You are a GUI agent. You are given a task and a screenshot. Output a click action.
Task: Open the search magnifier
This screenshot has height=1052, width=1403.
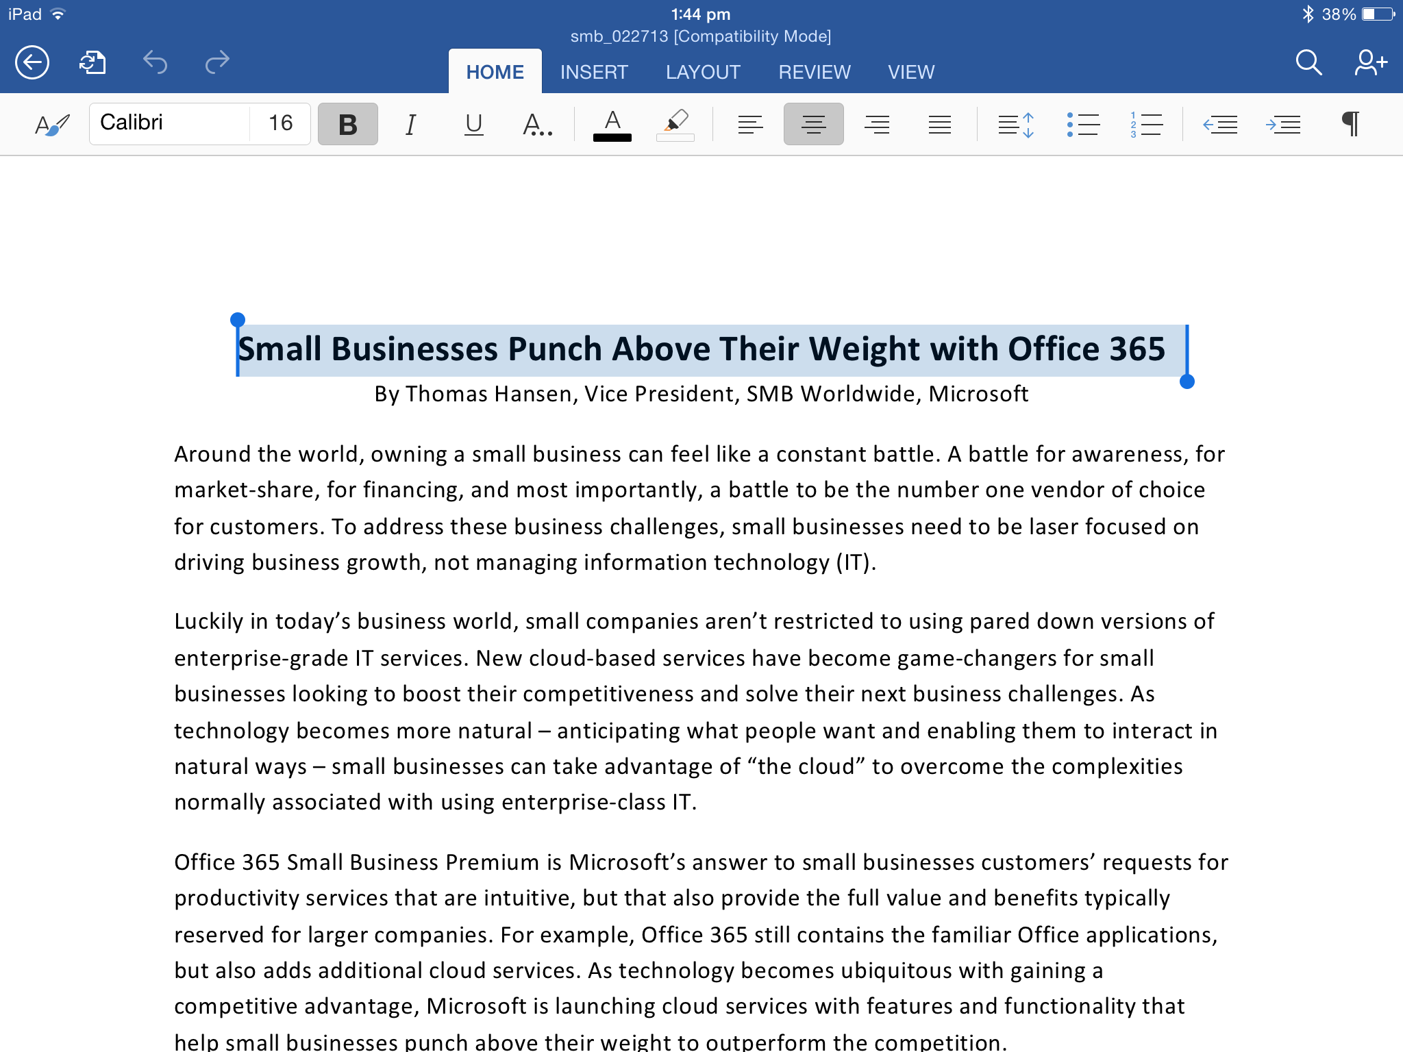[x=1308, y=63]
